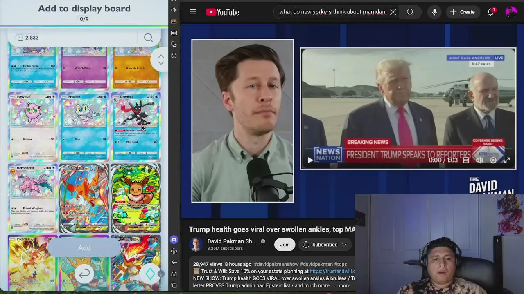Toggle the card grid sort arrows
The width and height of the screenshot is (524, 294).
click(x=161, y=60)
